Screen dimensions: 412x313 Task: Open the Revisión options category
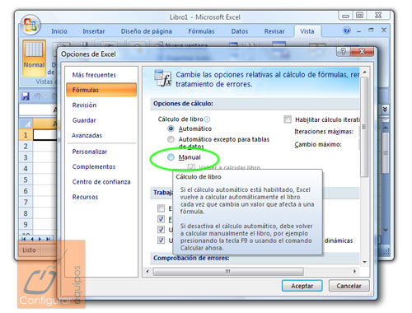click(84, 105)
